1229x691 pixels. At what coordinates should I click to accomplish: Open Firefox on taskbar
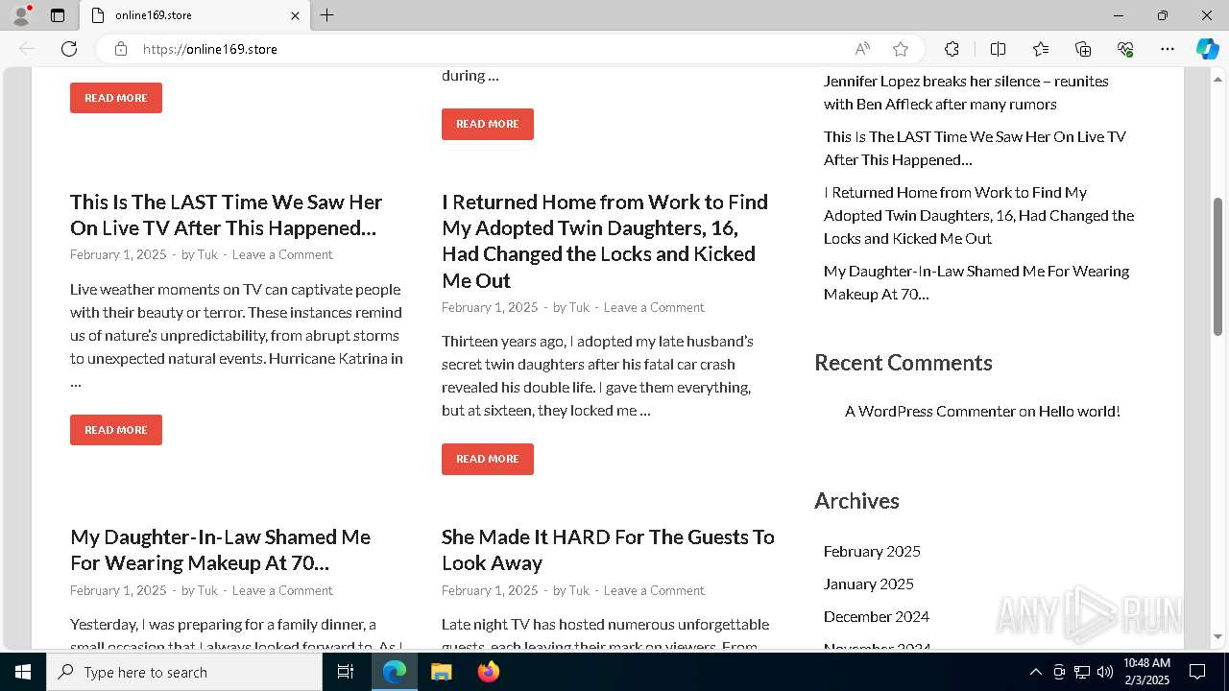tap(488, 672)
